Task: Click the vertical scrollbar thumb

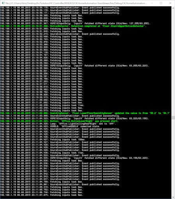Action: [173, 118]
